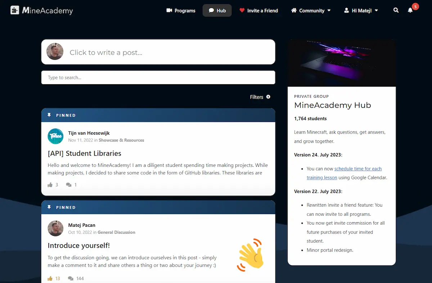
Task: Click the 'Version 24. July 2023:' heading
Action: click(x=318, y=155)
